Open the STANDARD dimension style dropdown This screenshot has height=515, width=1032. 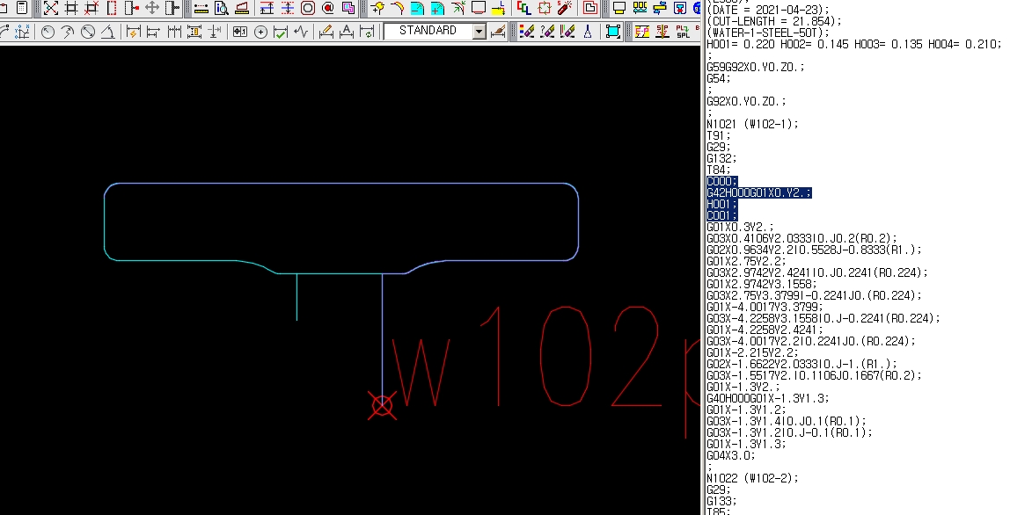click(435, 31)
